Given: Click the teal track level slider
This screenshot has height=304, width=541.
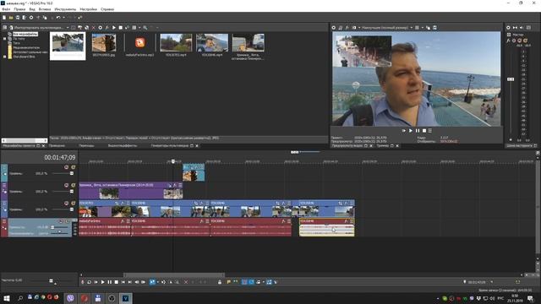Looking at the screenshot, I should coord(71,173).
